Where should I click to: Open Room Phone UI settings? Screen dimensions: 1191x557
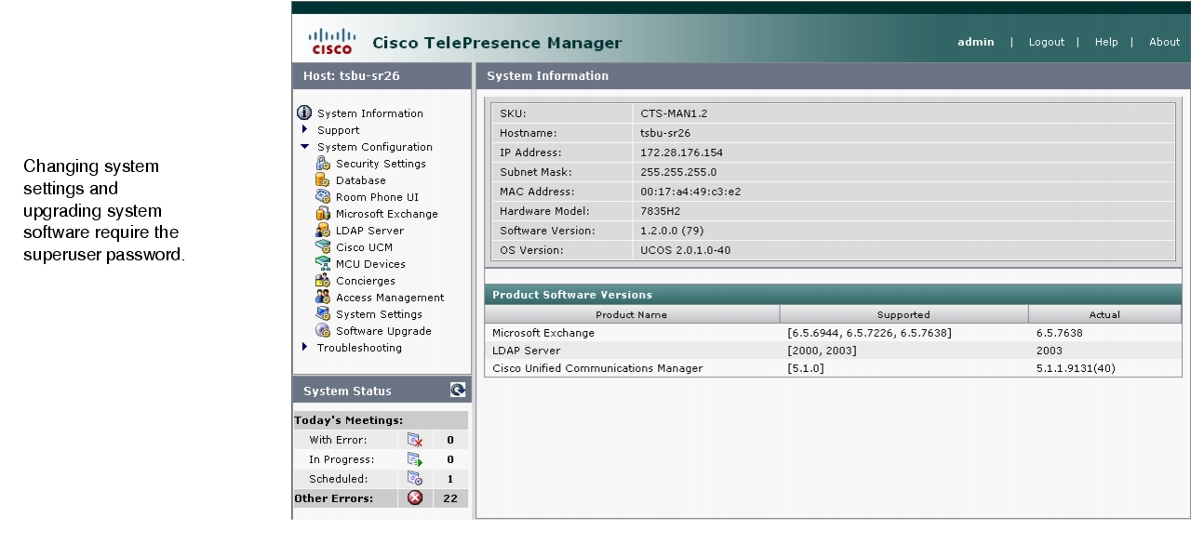coord(377,197)
